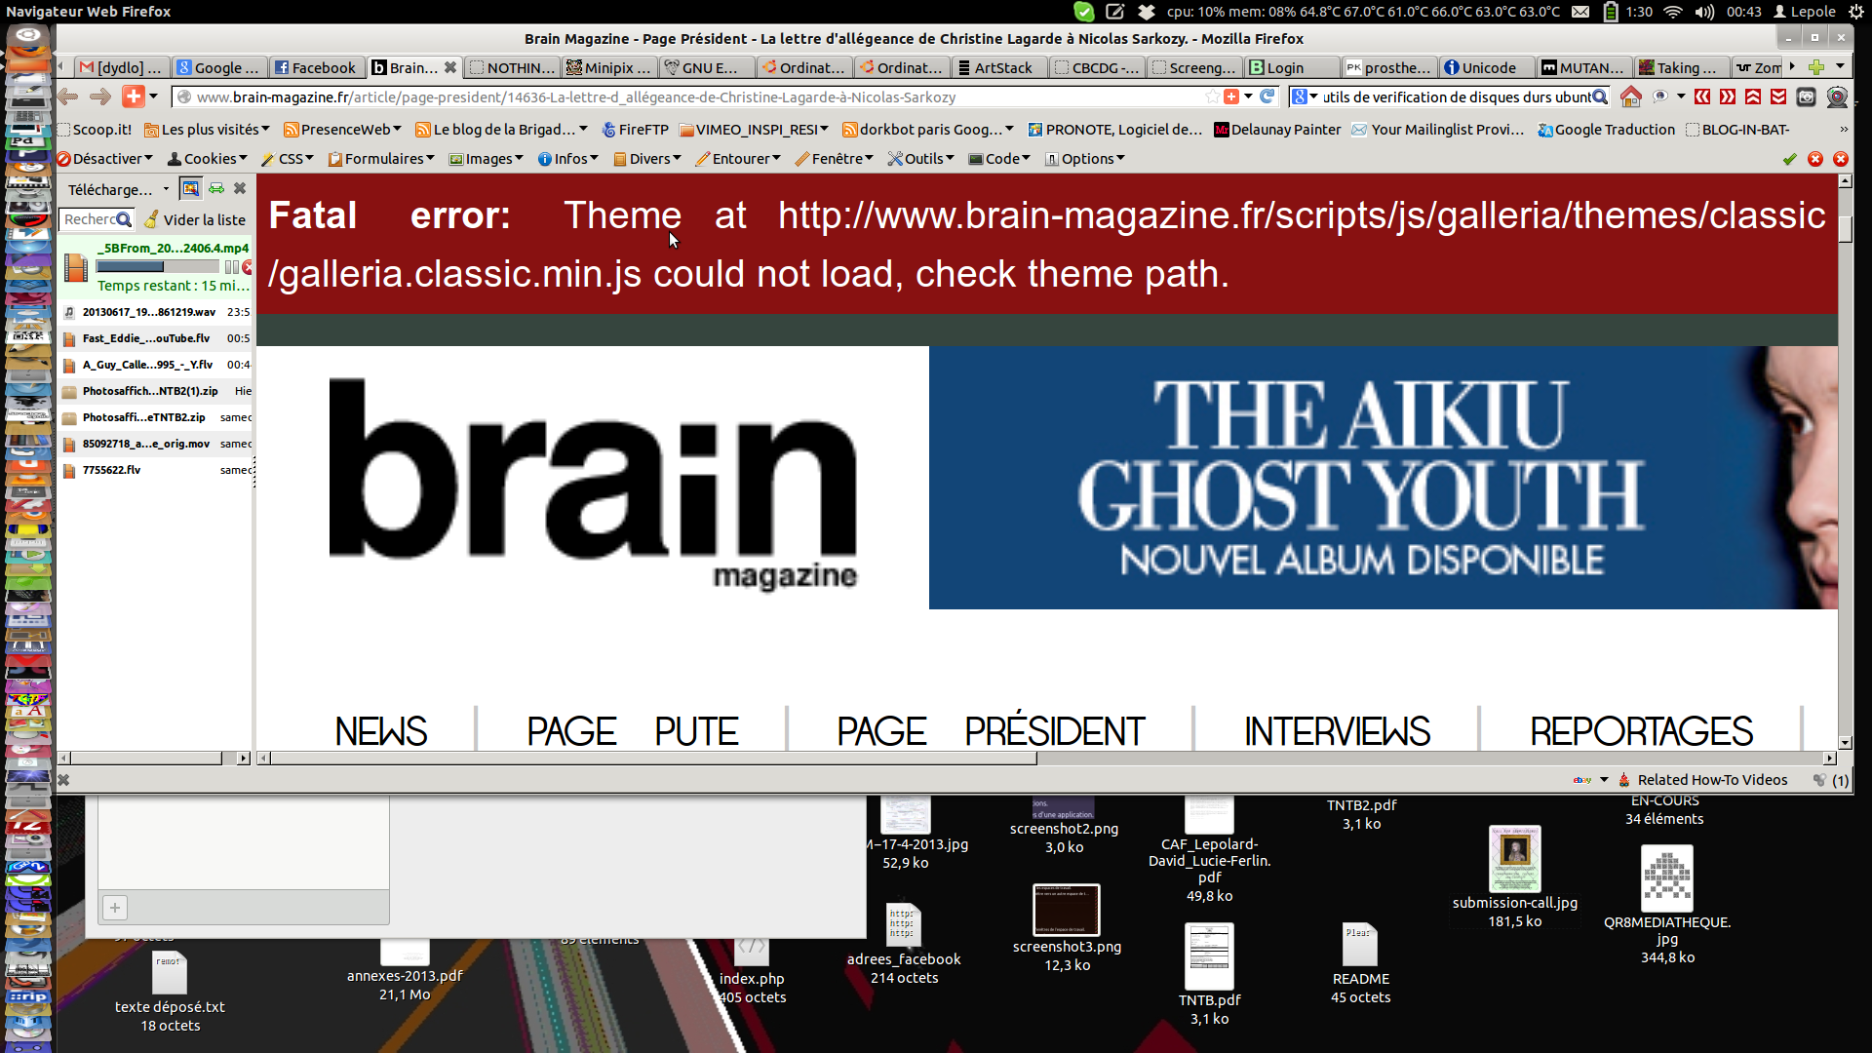1872x1053 pixels.
Task: Open search engine selector dropdown
Action: tap(1305, 97)
